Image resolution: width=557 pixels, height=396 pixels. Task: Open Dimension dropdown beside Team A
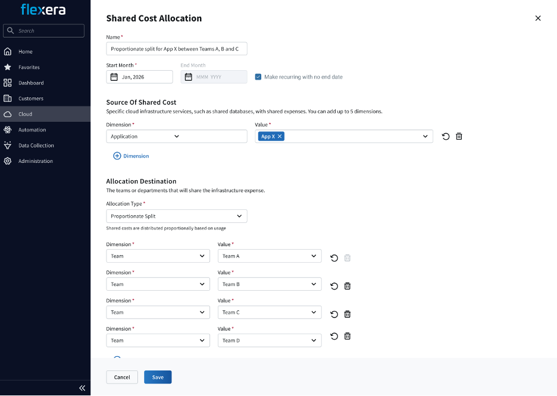[158, 256]
